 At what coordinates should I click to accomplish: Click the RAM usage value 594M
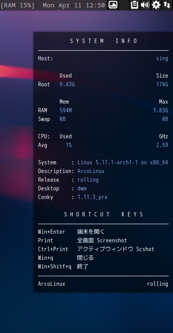click(x=66, y=111)
